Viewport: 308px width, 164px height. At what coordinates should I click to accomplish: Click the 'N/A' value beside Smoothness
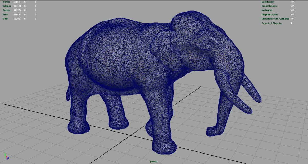pyautogui.click(x=292, y=6)
